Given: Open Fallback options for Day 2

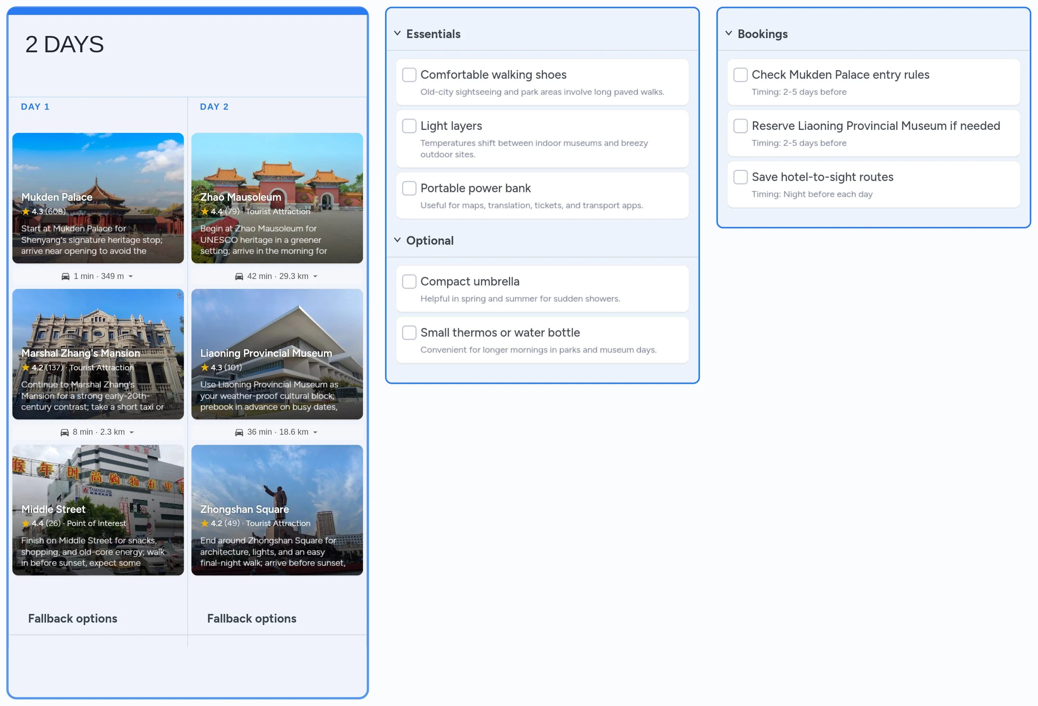Looking at the screenshot, I should click(x=252, y=618).
